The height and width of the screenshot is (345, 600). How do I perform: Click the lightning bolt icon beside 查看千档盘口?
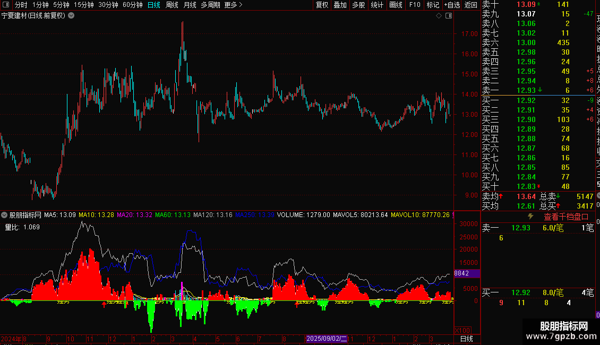(x=530, y=217)
